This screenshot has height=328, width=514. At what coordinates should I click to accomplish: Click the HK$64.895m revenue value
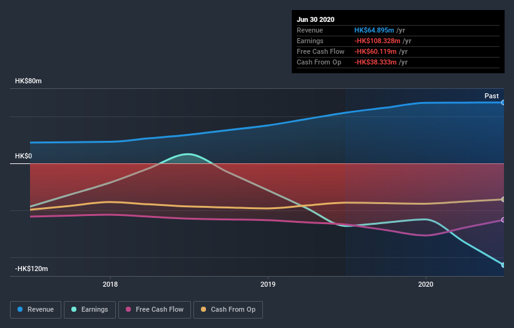(374, 30)
